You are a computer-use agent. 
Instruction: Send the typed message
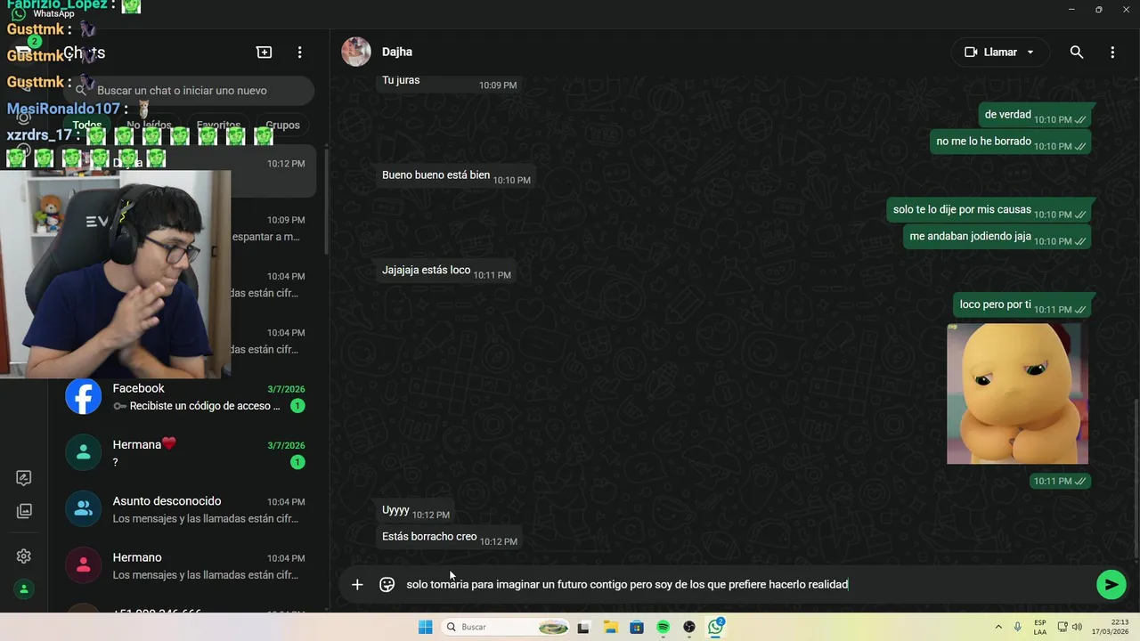tap(1111, 584)
